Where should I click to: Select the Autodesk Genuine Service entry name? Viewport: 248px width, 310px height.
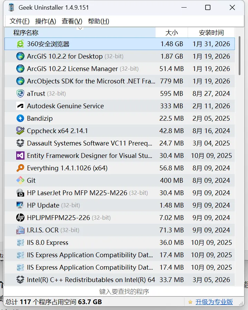tap(65, 106)
